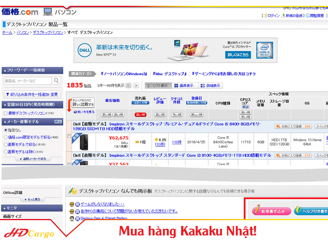Open the ゲームがしなくなりました thread
Viewport: 328px width, 246px height.
[x=102, y=204]
